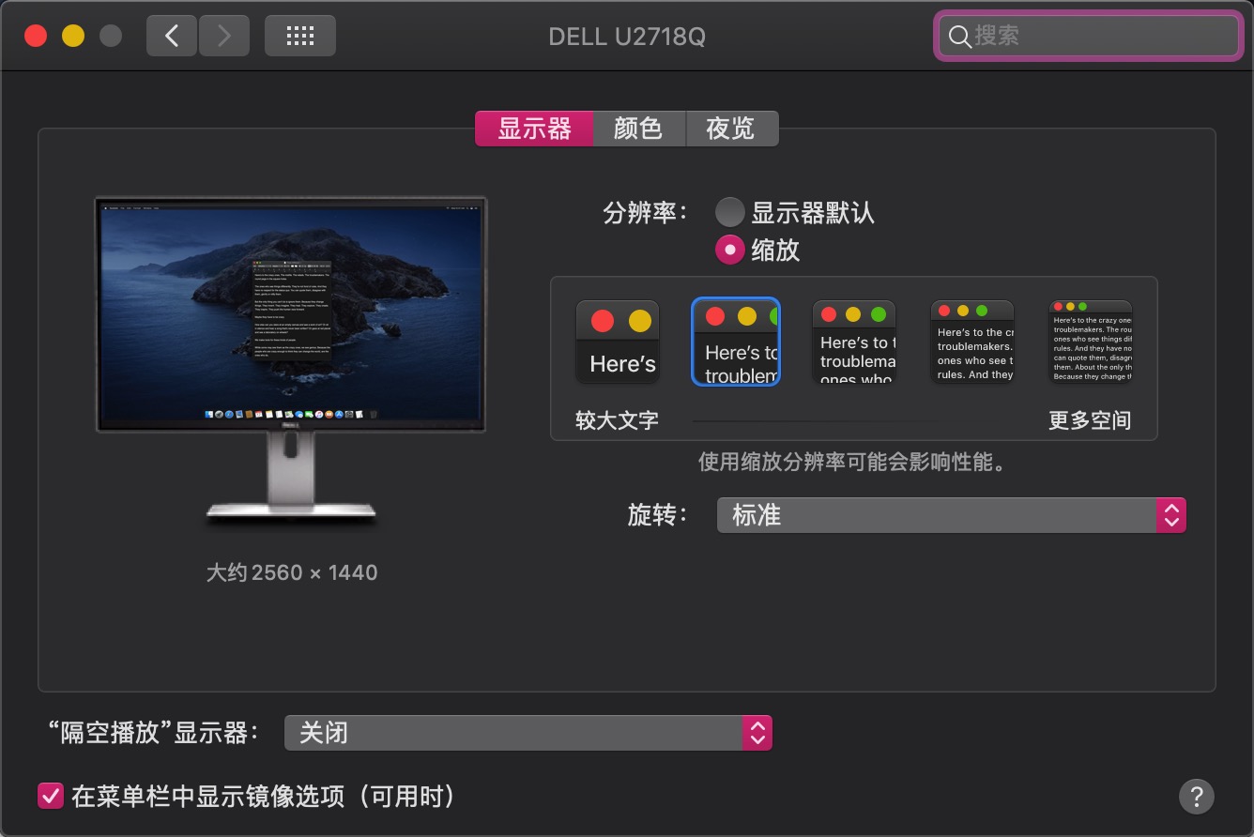Click the display thumbnail showing the desktop

pos(289,314)
